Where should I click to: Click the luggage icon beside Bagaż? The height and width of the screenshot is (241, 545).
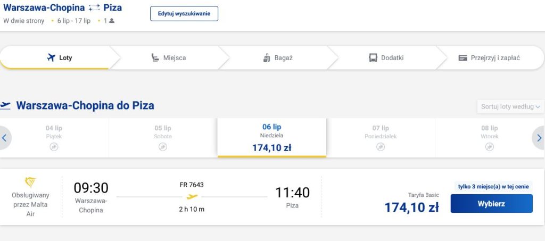(267, 57)
